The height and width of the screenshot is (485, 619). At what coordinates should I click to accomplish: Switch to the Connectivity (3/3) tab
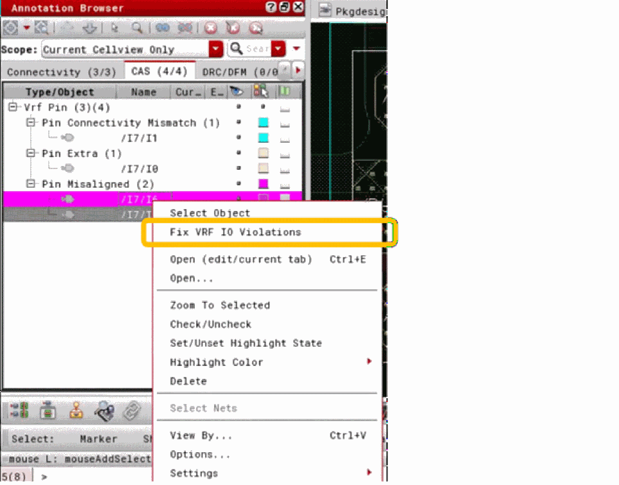62,72
